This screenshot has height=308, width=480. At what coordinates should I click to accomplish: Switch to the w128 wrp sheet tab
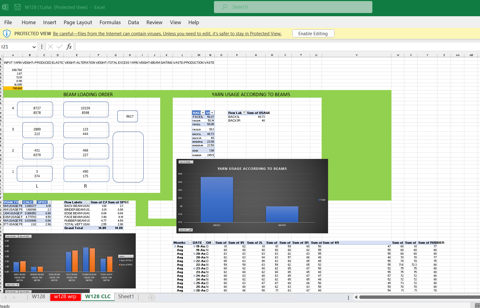tap(65, 297)
